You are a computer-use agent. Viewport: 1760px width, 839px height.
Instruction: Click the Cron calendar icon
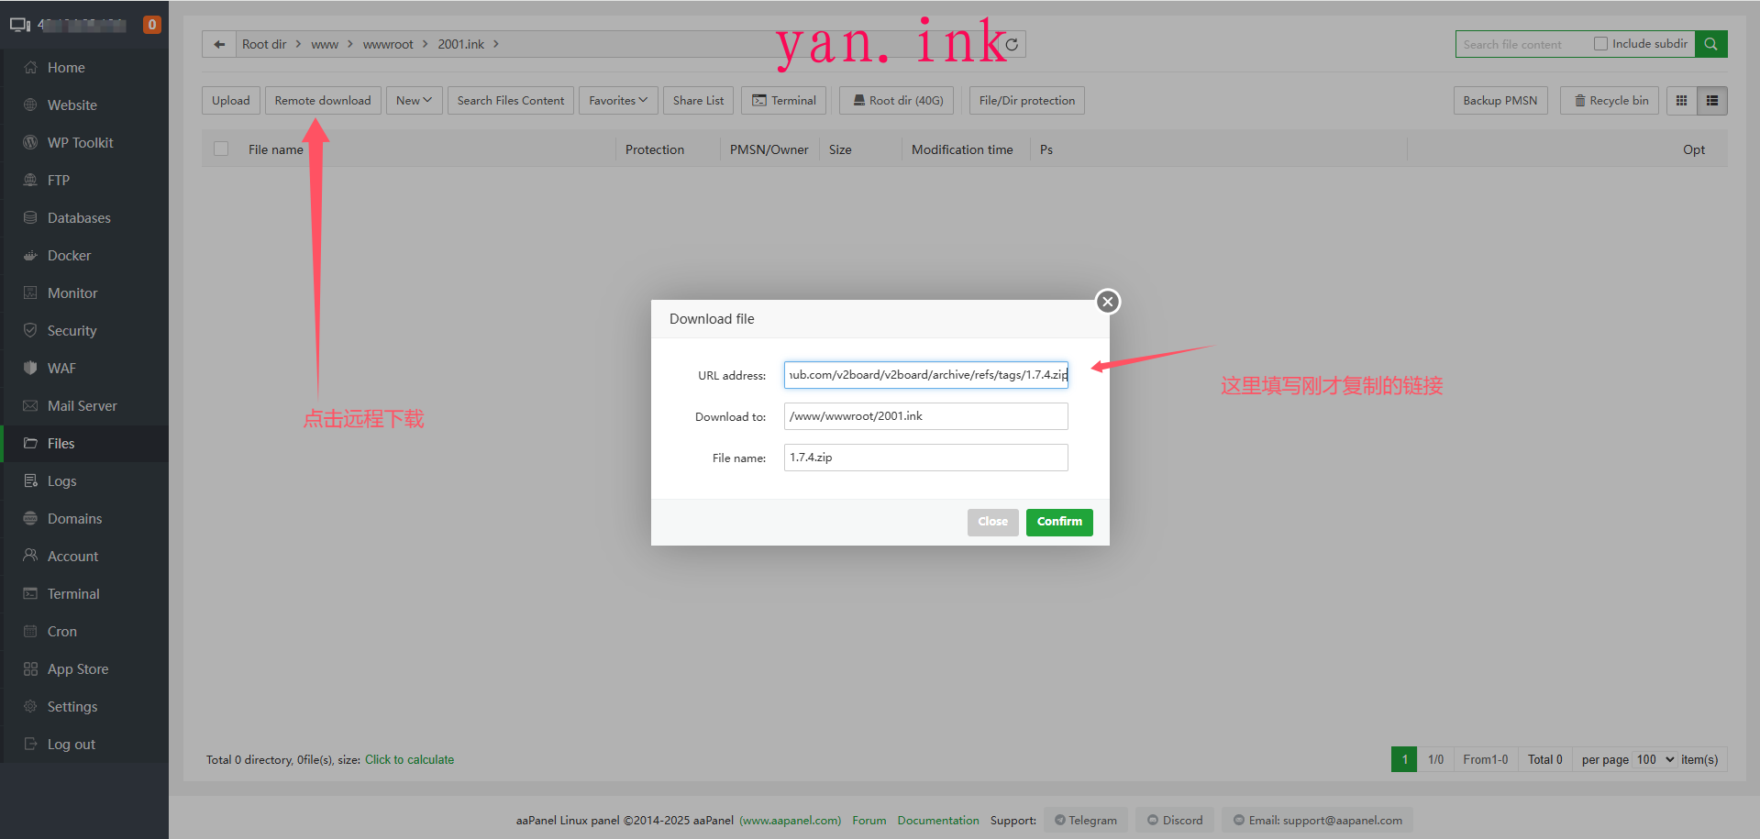tap(30, 631)
